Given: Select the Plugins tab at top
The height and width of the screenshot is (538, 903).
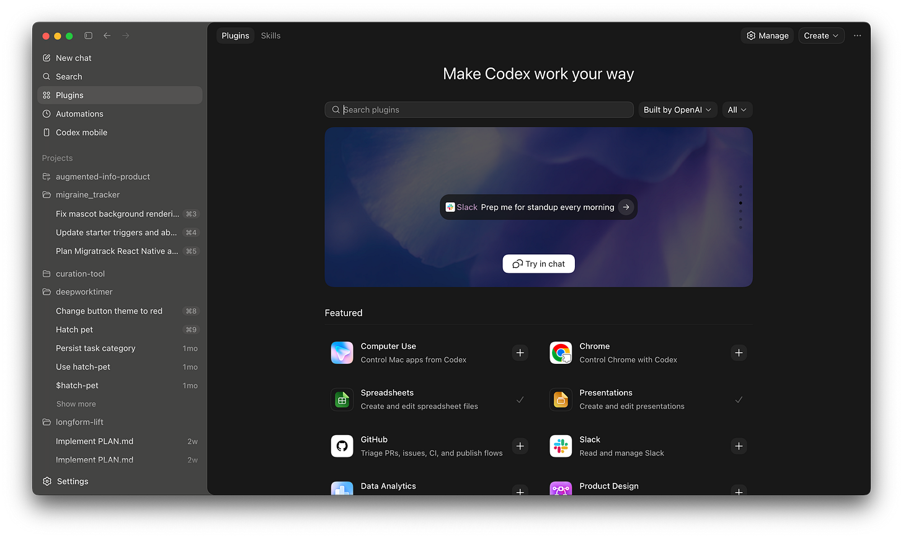Looking at the screenshot, I should 236,36.
